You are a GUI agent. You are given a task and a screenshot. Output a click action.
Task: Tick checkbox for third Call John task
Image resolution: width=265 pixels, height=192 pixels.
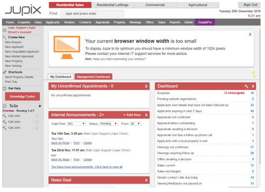pos(37,128)
